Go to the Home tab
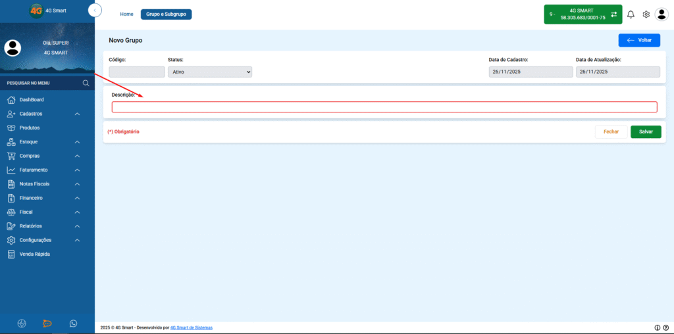Viewport: 674px width, 334px height. (126, 14)
